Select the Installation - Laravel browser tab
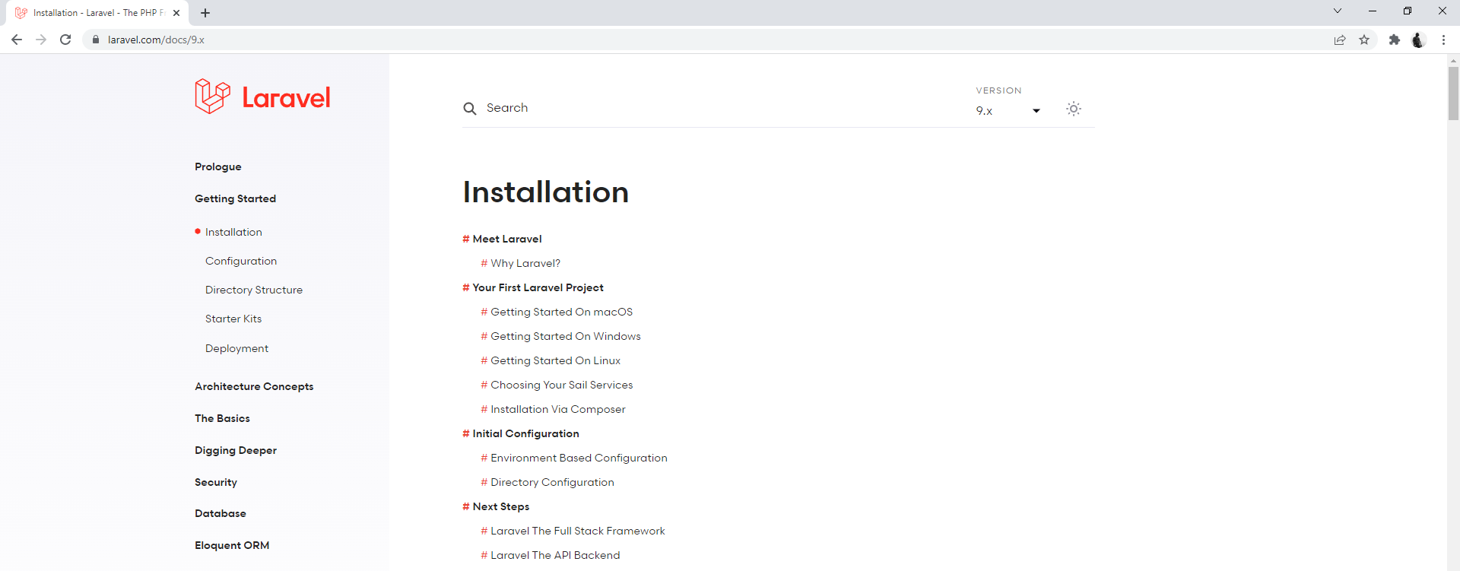Viewport: 1460px width, 571px height. [x=96, y=13]
